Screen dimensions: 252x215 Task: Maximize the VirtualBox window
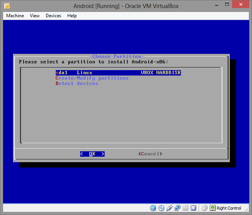click(x=227, y=5)
